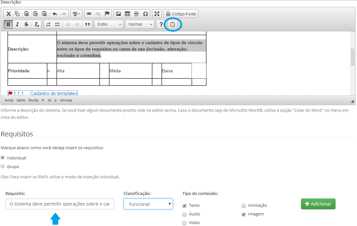
Task: Insert a table via toolbar icon
Action: tap(127, 14)
